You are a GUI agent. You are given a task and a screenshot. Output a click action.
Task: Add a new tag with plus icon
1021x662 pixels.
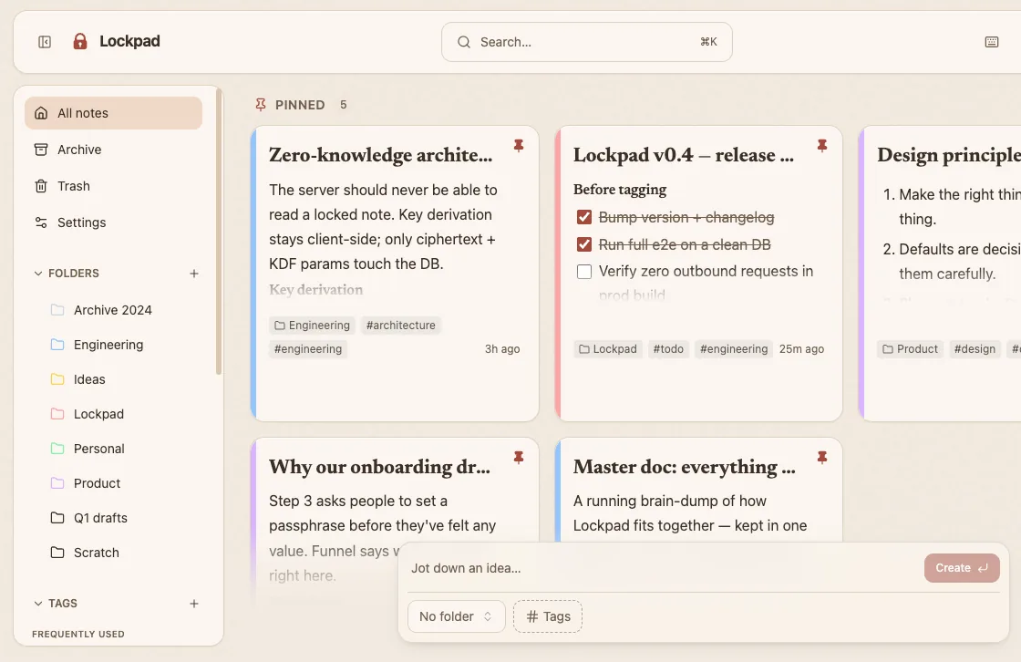[194, 604]
